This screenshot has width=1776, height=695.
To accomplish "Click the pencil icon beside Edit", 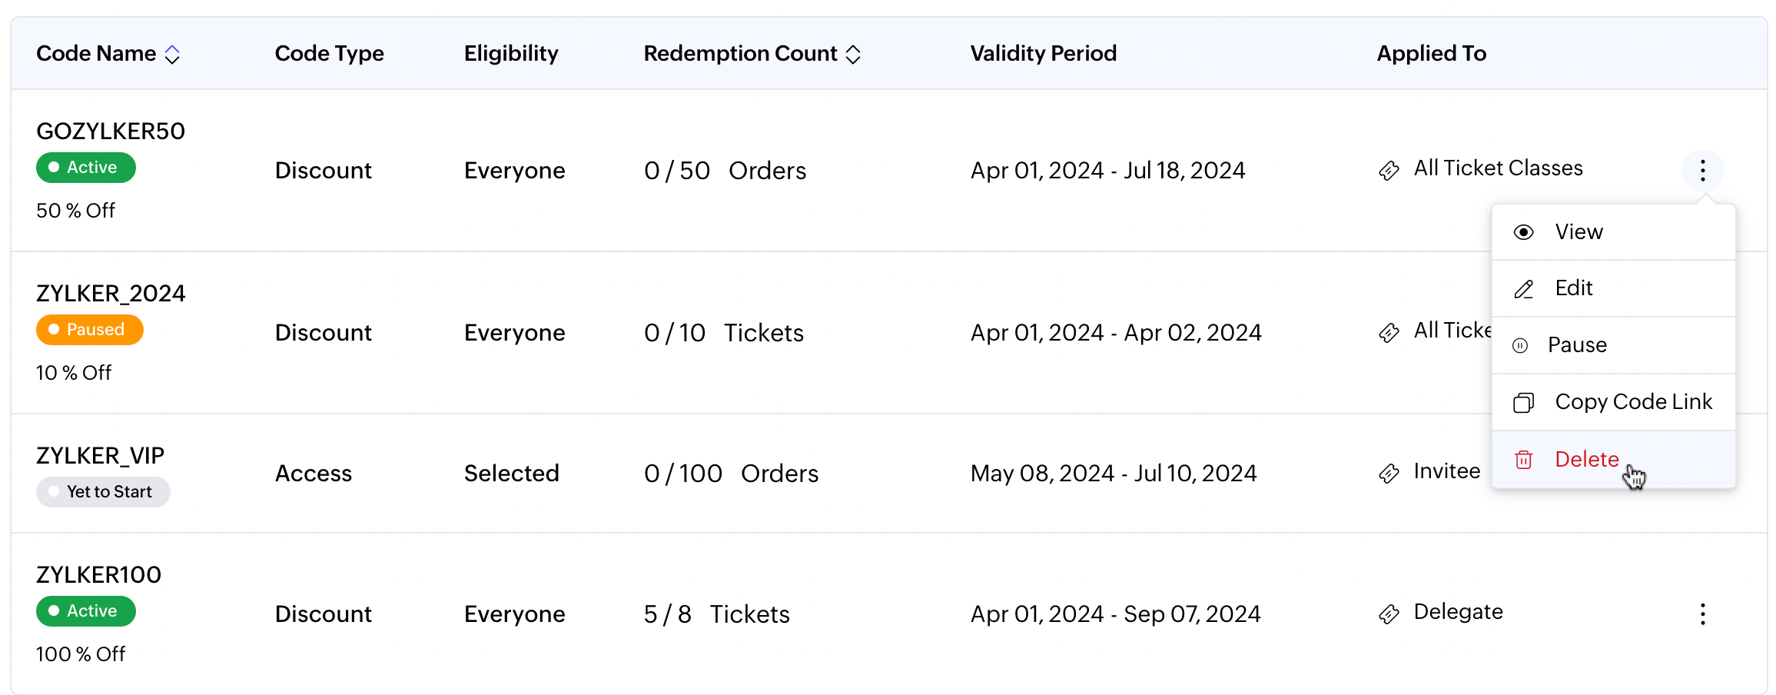I will coord(1523,289).
